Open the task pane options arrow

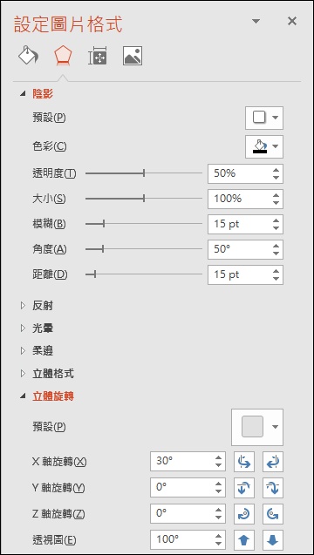(x=256, y=21)
